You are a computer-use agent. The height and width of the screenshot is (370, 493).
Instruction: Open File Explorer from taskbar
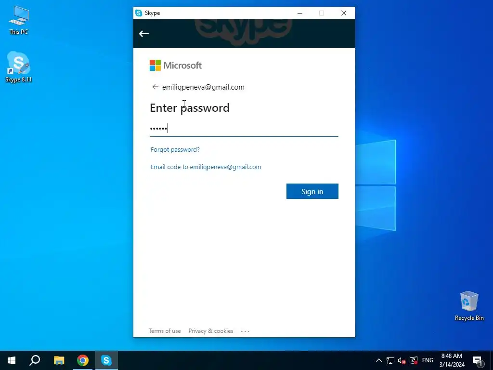coord(59,360)
